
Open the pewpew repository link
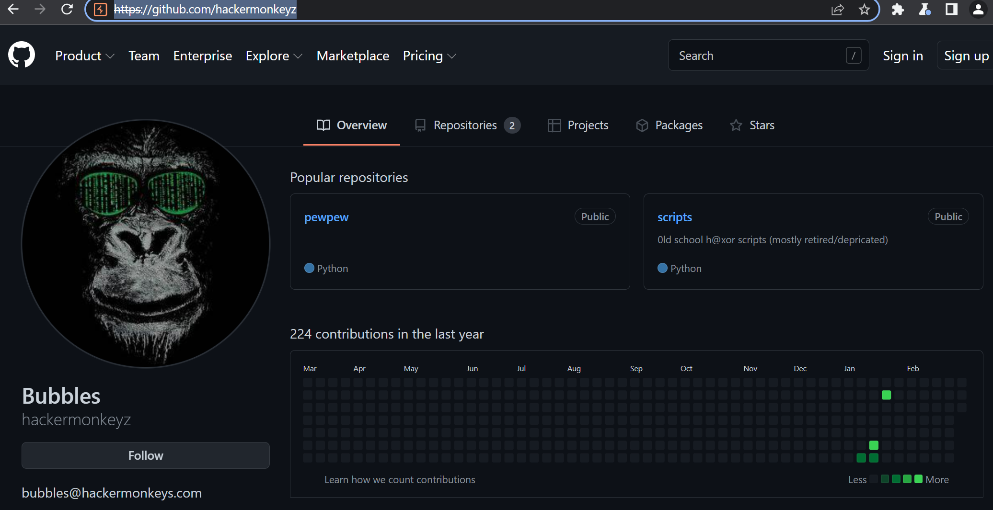(326, 217)
